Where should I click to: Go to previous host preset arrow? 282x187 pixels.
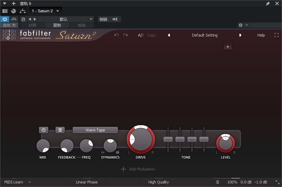coord(30,19)
